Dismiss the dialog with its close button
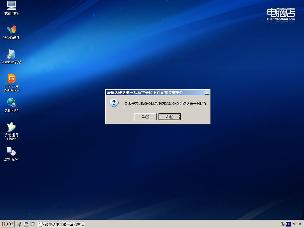The height and width of the screenshot is (228, 304). click(x=207, y=92)
